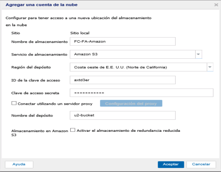
Task: Click the Activar el almacenamiento de redundancia reducida label
Action: click(128, 131)
